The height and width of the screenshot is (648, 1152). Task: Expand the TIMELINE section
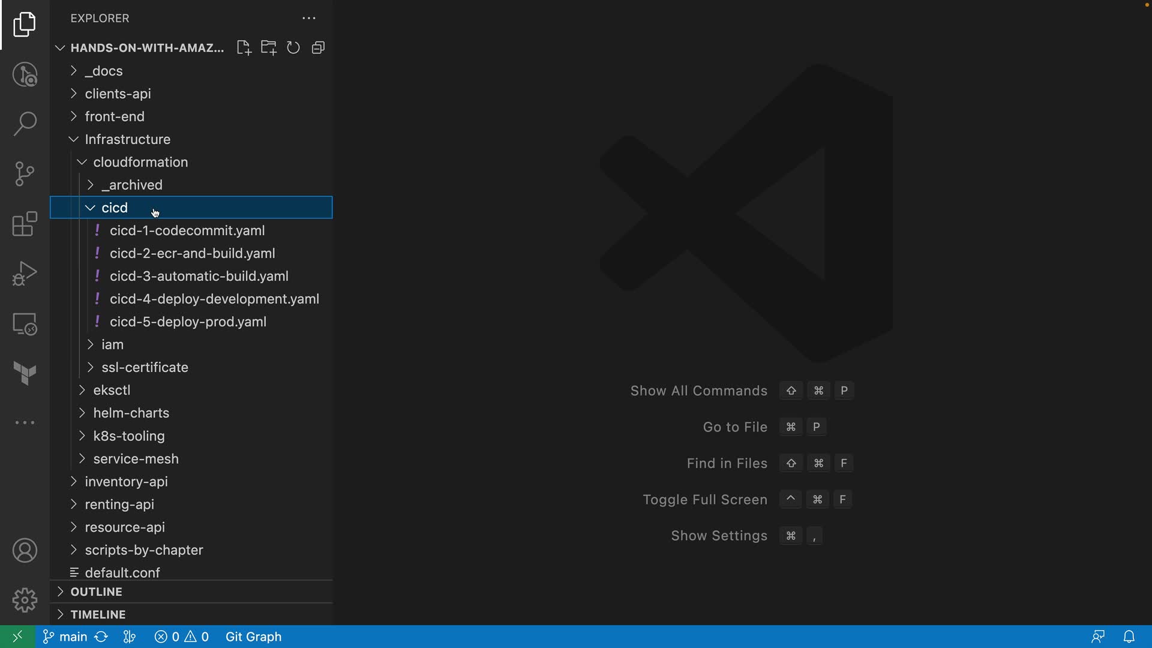(98, 614)
